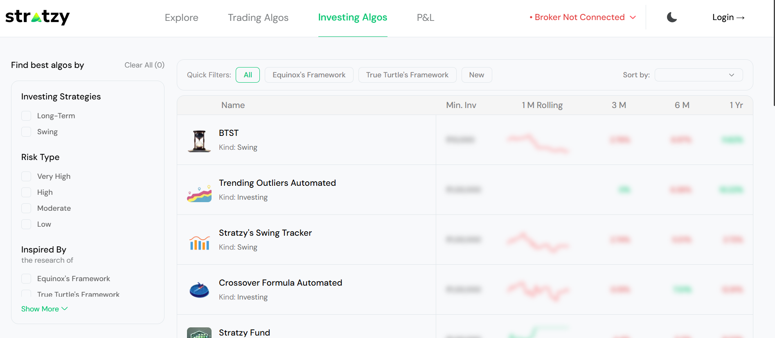Switch to the Trading Algos tab
775x338 pixels.
[258, 18]
